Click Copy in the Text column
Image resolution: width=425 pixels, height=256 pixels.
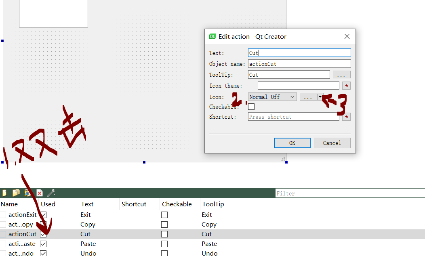pos(88,225)
